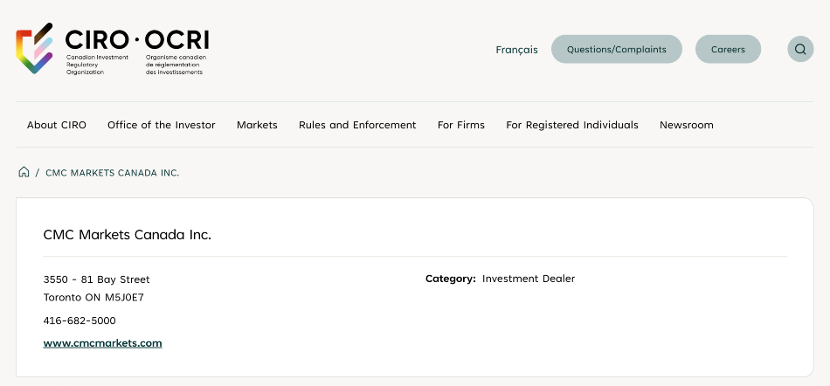Select the Investment Dealer category value
Viewport: 830px width, 386px height.
(x=529, y=279)
